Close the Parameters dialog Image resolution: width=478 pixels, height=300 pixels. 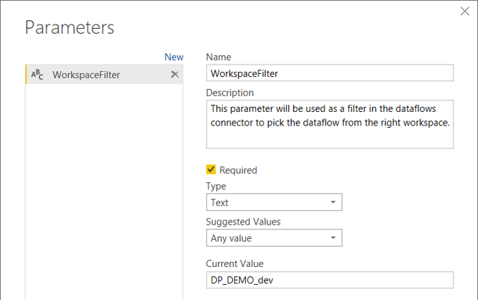(x=464, y=11)
